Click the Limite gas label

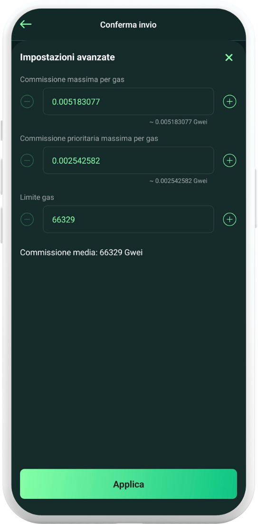click(x=37, y=197)
